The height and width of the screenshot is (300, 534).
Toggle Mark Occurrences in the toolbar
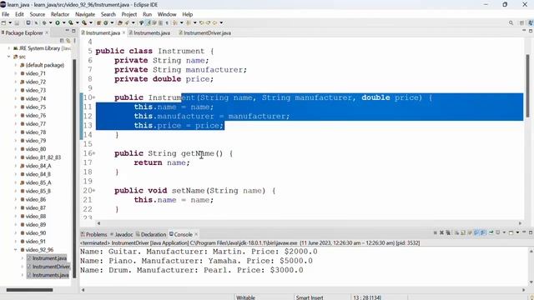149,22
